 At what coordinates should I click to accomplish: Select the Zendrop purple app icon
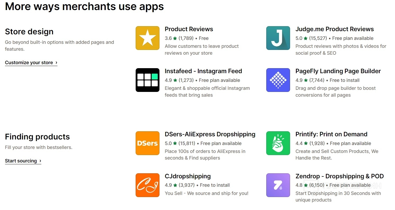[x=278, y=185]
